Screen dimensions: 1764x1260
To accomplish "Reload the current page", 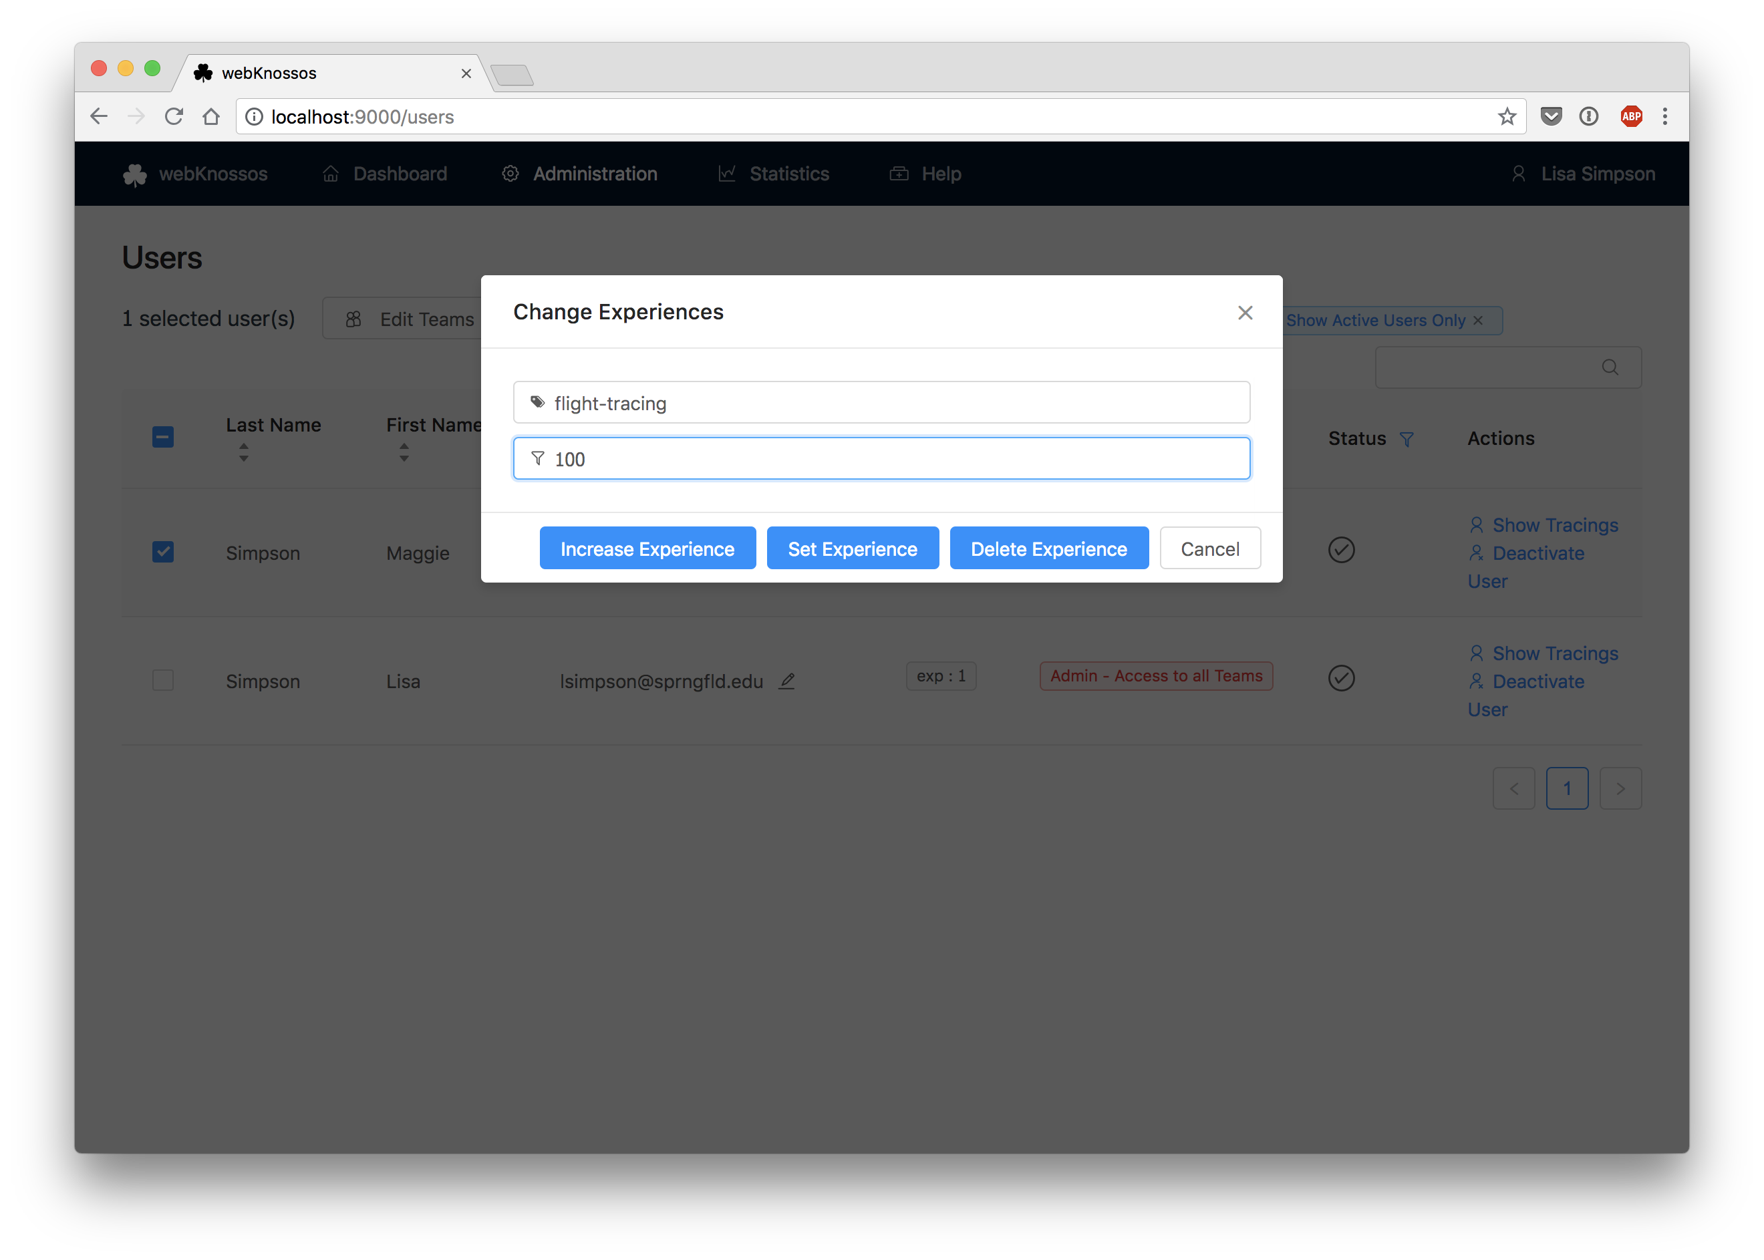I will pos(174,116).
